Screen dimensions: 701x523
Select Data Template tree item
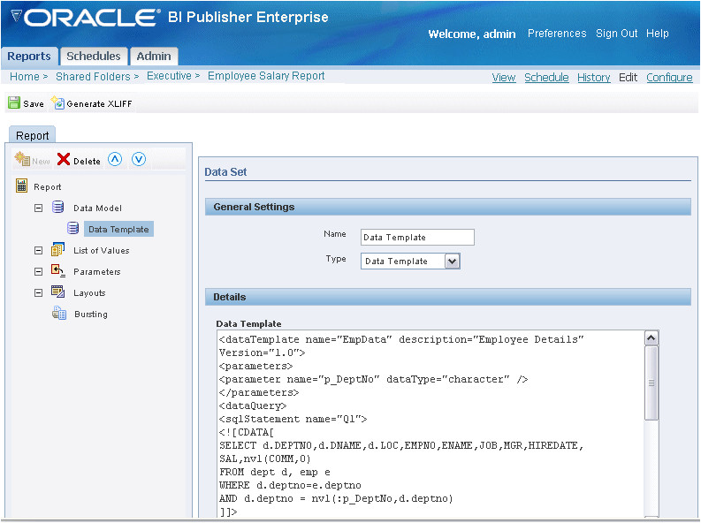coord(118,229)
